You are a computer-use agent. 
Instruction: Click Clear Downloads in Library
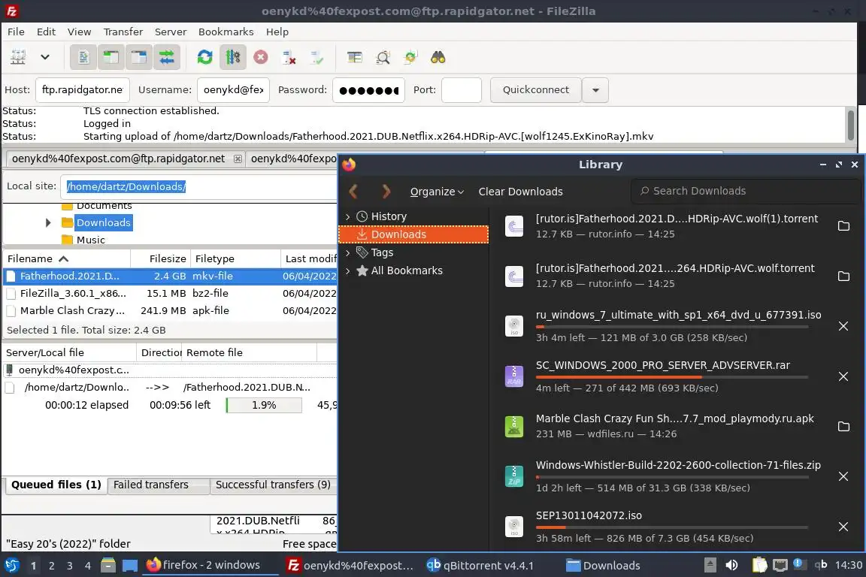coord(520,192)
